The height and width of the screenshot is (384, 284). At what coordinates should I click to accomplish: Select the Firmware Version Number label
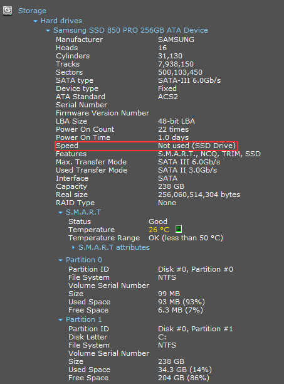pyautogui.click(x=102, y=113)
